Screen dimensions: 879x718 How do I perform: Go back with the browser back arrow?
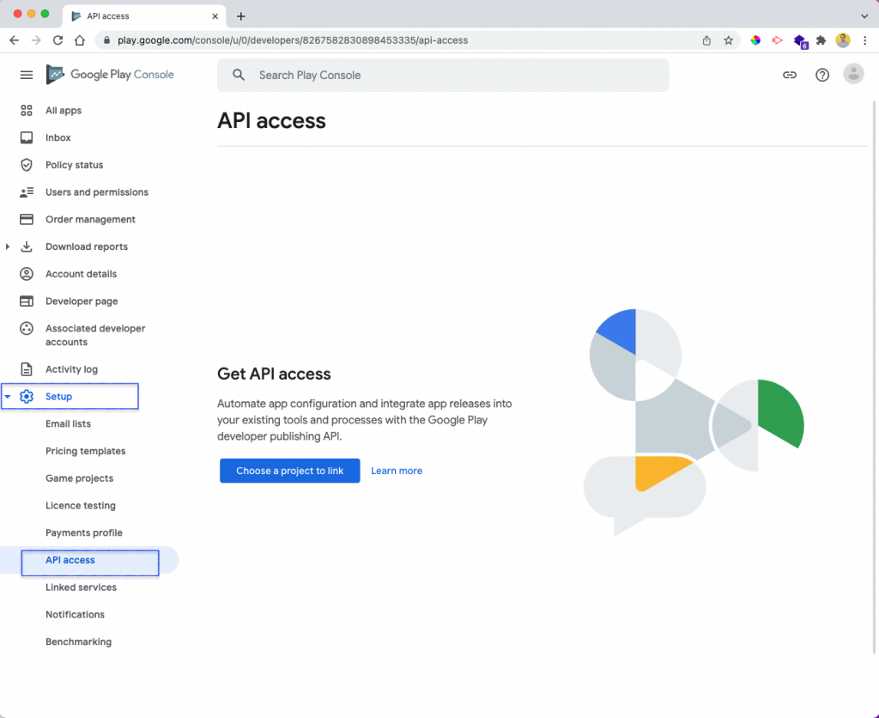pyautogui.click(x=14, y=40)
